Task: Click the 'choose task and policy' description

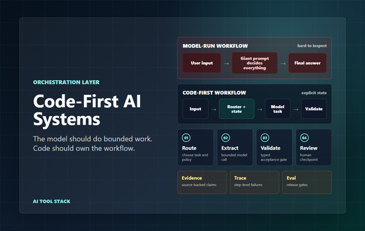Action: pyautogui.click(x=195, y=157)
